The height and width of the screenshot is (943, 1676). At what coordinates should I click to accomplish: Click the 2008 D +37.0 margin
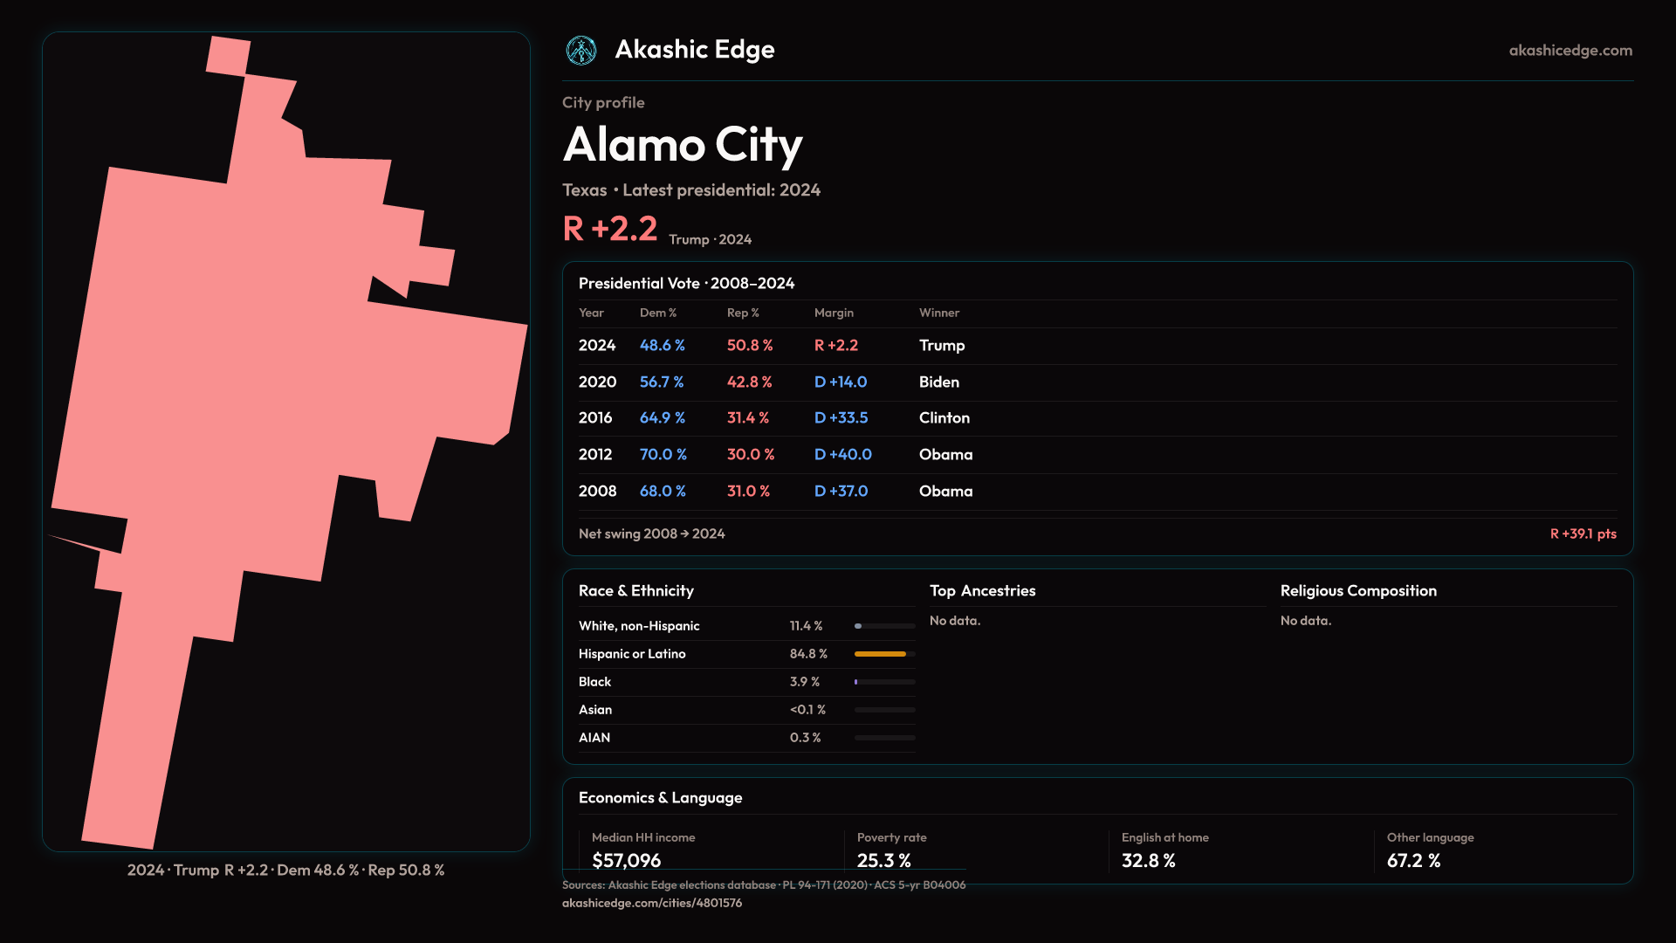click(841, 492)
